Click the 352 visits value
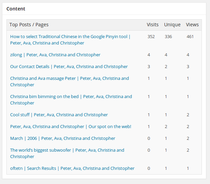The width and height of the screenshot is (210, 184). pyautogui.click(x=151, y=36)
